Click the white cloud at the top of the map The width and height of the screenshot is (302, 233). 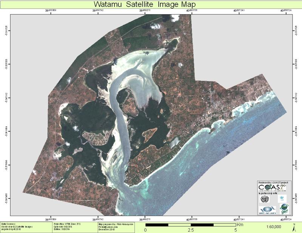(x=175, y=18)
